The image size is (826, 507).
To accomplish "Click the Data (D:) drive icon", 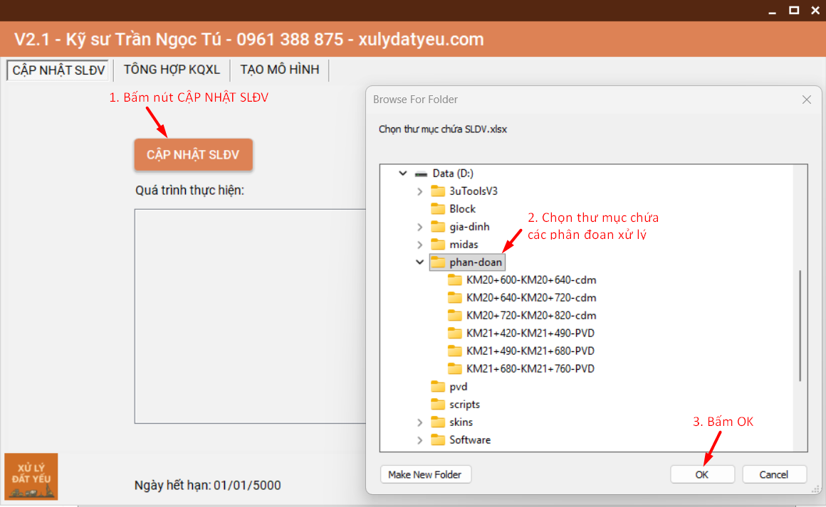I will pyautogui.click(x=422, y=174).
